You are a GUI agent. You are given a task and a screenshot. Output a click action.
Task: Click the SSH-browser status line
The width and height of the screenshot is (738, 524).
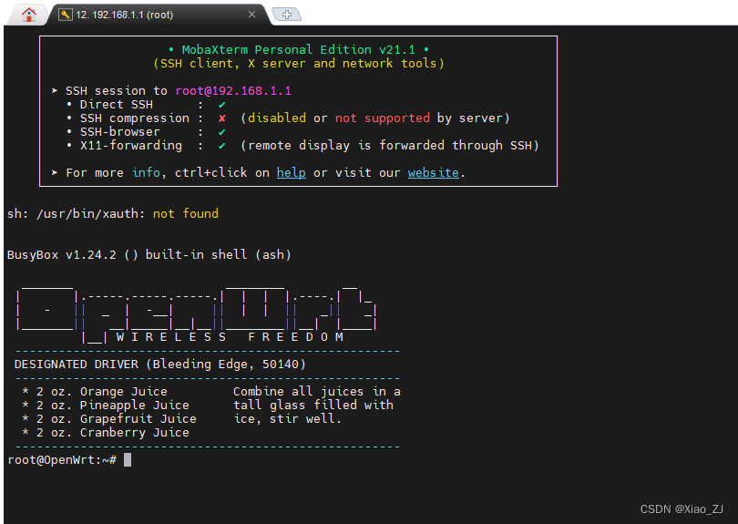tap(147, 132)
